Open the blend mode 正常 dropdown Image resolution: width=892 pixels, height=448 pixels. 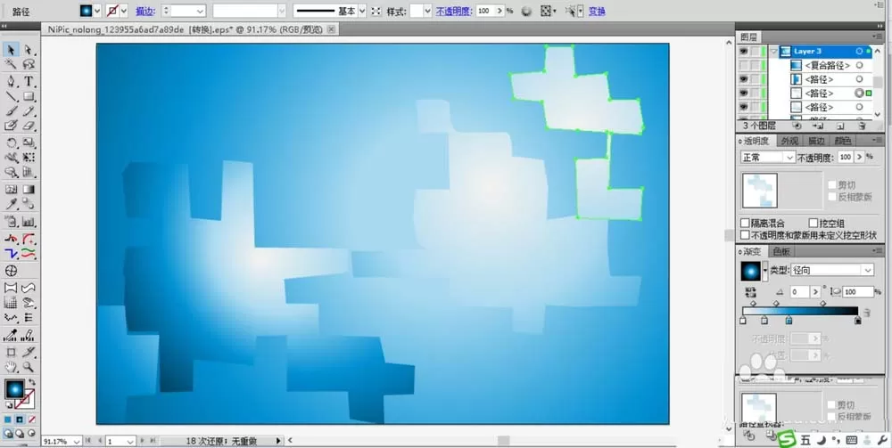[767, 158]
